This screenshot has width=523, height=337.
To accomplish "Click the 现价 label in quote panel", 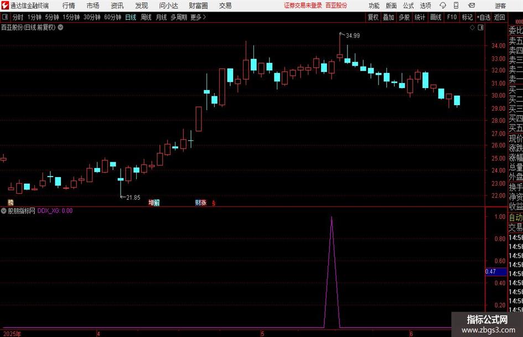I will (x=516, y=138).
